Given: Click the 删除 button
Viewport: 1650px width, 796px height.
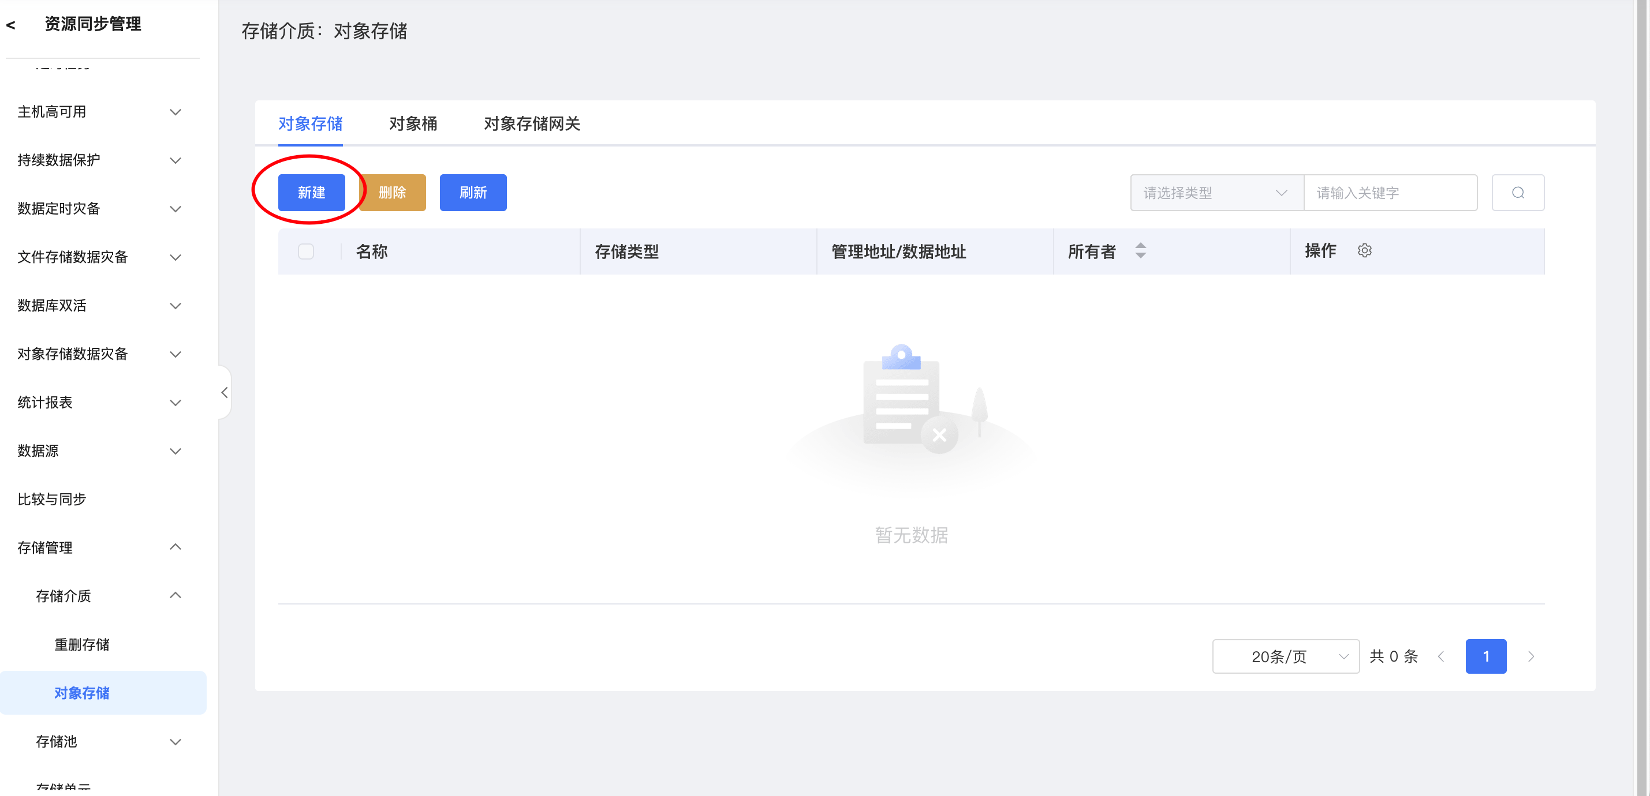Looking at the screenshot, I should (x=392, y=193).
